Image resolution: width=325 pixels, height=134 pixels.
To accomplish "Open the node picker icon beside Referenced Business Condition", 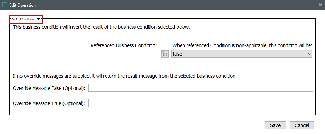I will coord(165,54).
